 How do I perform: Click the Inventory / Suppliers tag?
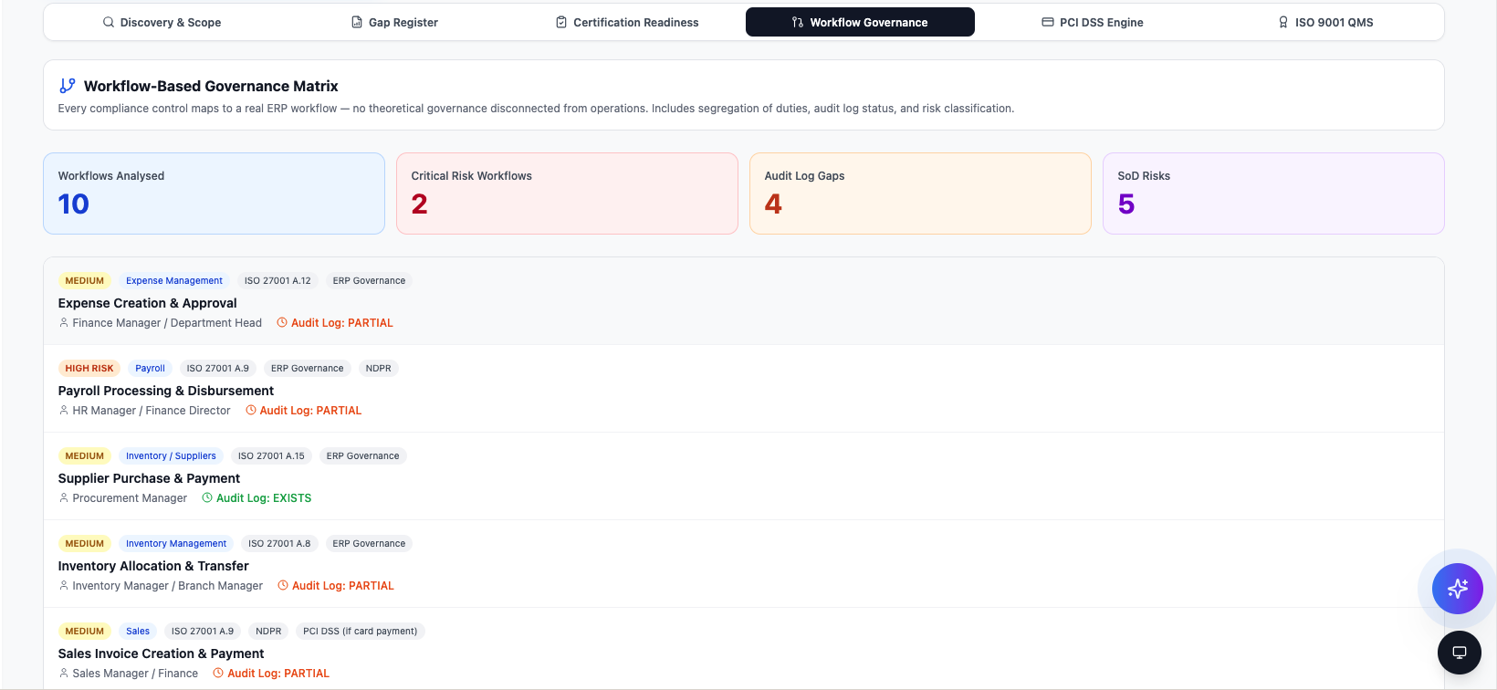tap(171, 456)
